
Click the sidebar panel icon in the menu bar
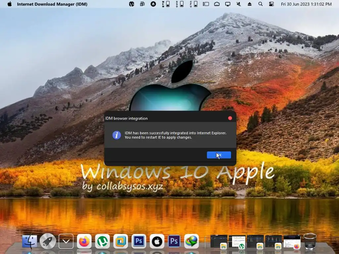(206, 4)
